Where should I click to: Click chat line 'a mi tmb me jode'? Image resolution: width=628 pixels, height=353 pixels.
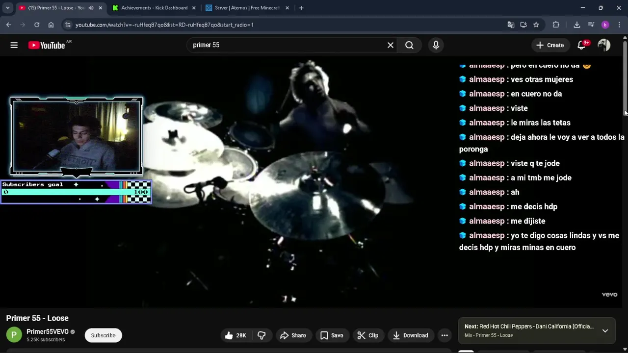pyautogui.click(x=541, y=177)
